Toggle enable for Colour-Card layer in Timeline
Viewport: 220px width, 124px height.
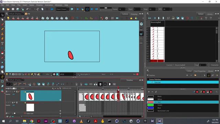(7, 113)
